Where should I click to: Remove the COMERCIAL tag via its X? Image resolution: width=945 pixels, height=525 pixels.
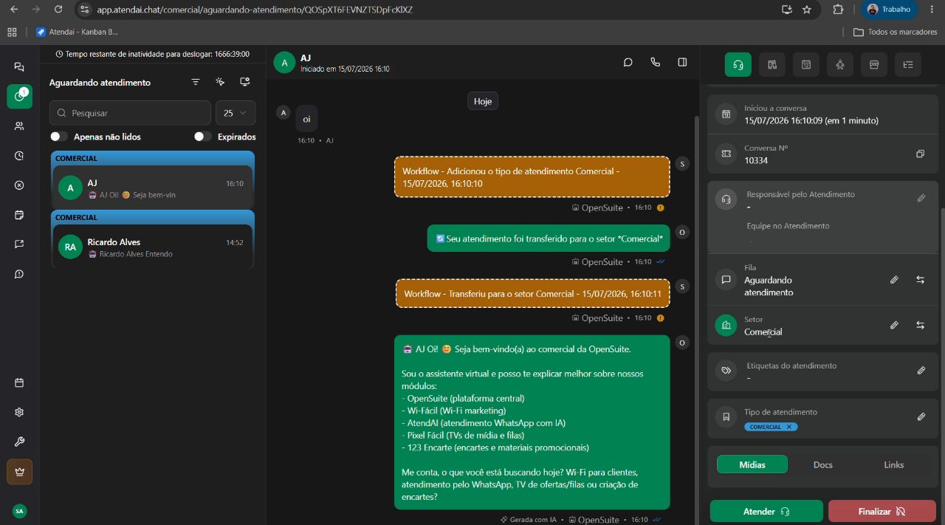[789, 427]
